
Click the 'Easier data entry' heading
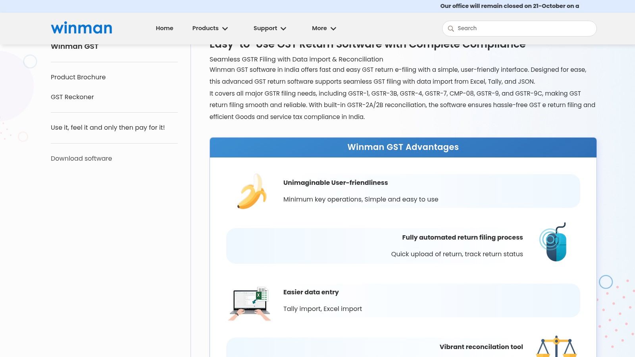tap(311, 292)
